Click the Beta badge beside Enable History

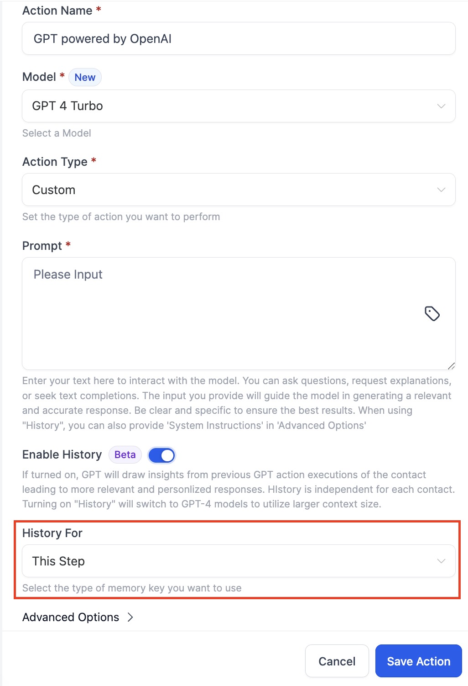pos(125,454)
